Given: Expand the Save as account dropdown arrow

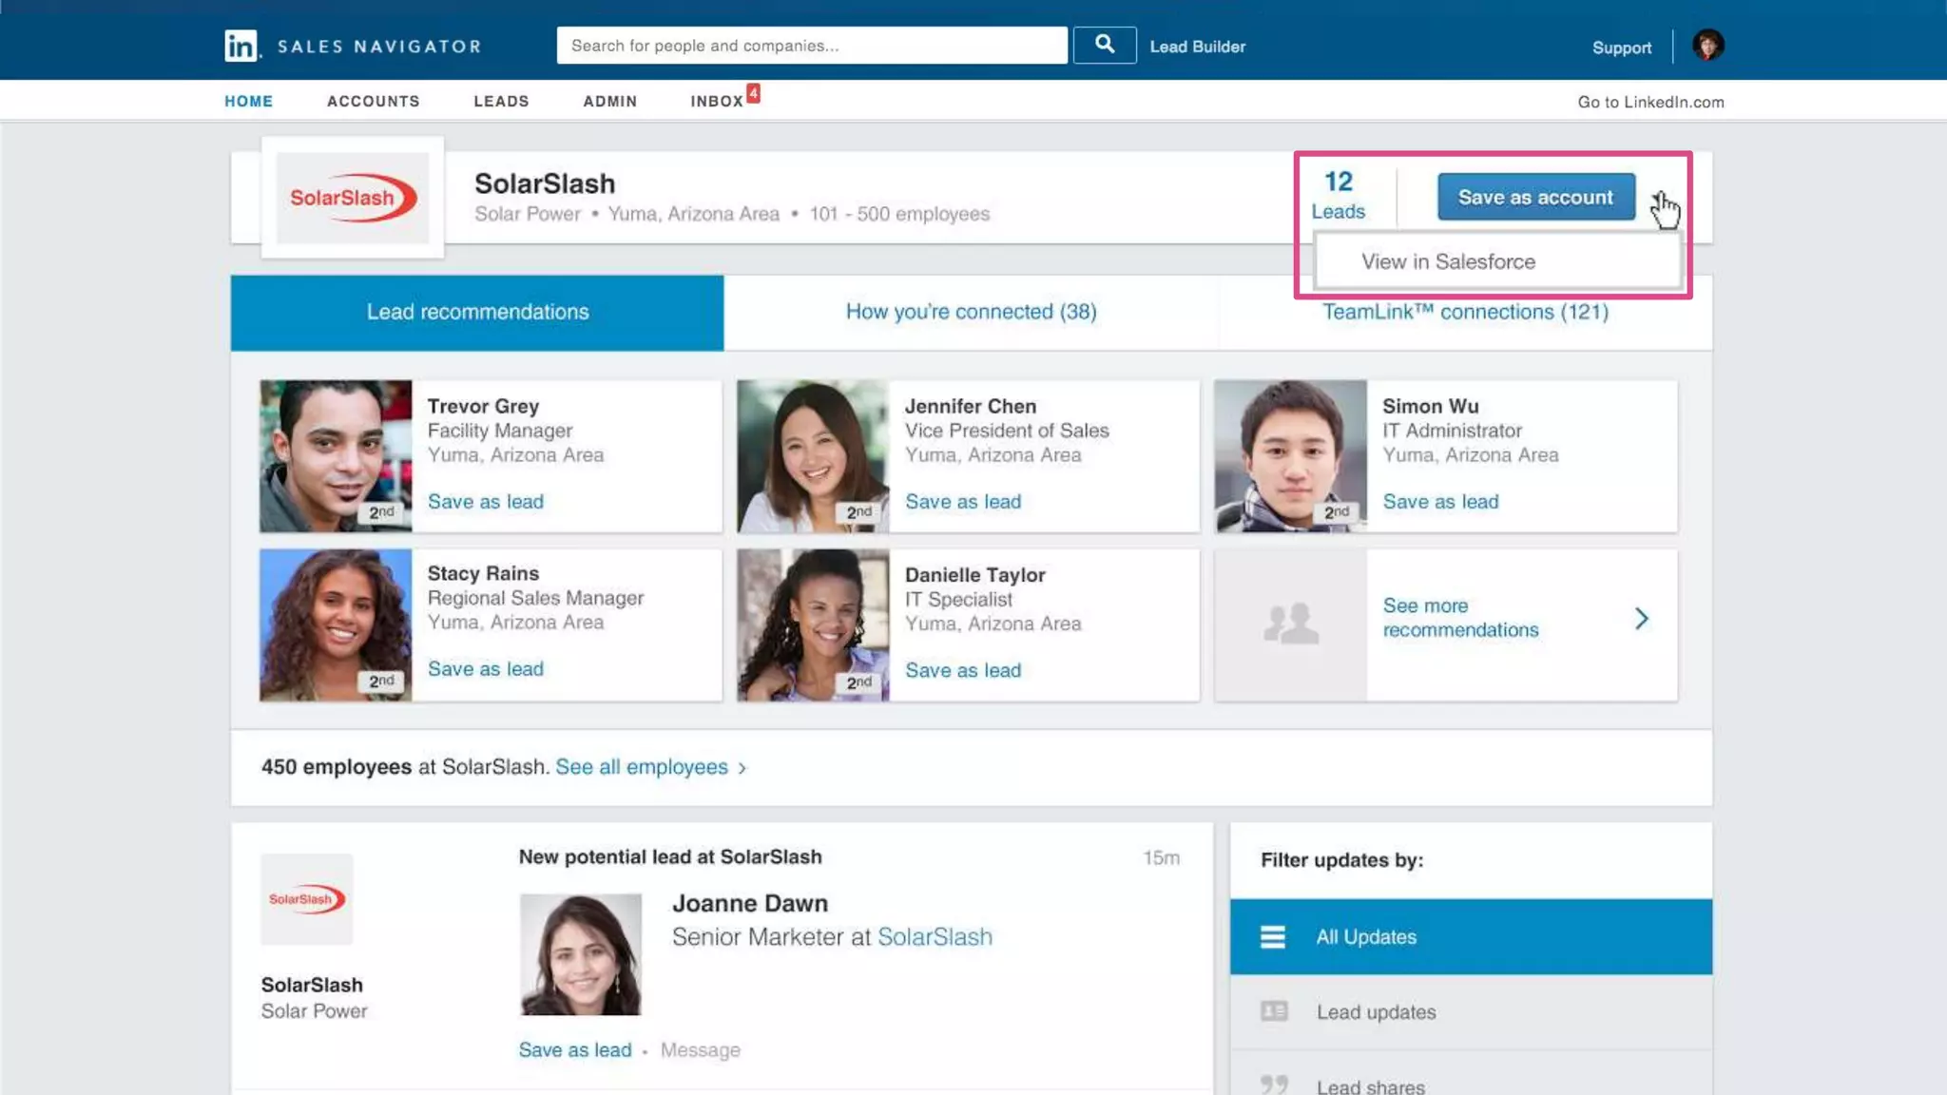Looking at the screenshot, I should (1657, 198).
